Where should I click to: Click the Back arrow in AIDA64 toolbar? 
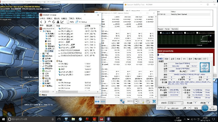point(42,22)
